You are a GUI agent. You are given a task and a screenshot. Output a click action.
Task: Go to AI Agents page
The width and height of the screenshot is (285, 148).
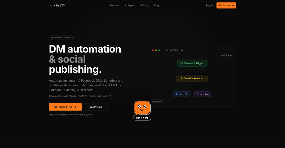[130, 5]
